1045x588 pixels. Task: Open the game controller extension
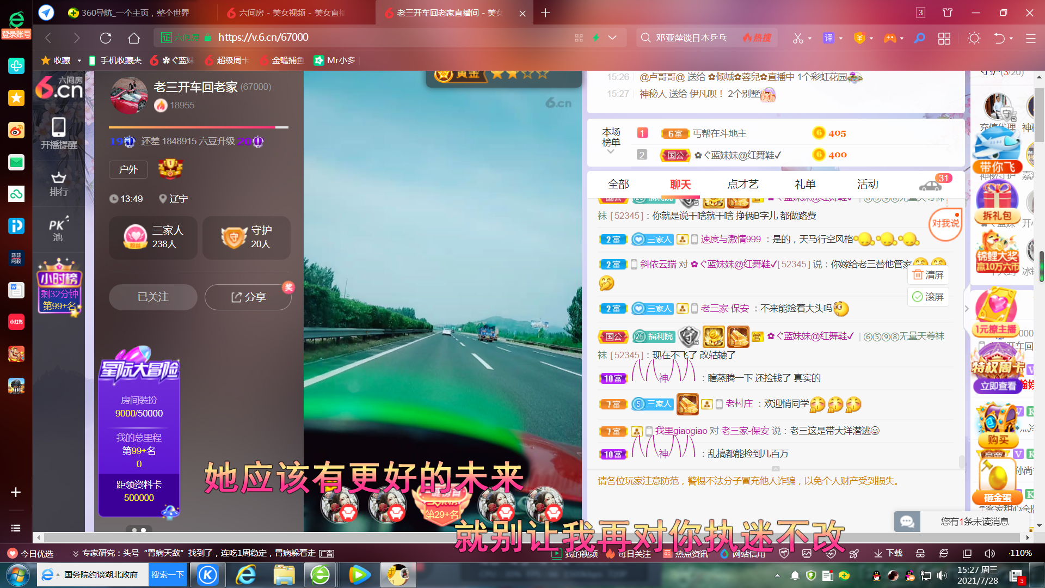[889, 38]
